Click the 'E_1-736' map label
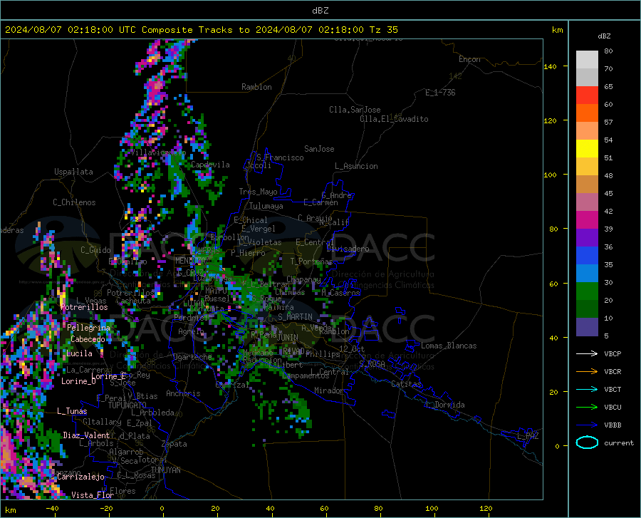This screenshot has width=641, height=518. click(440, 93)
